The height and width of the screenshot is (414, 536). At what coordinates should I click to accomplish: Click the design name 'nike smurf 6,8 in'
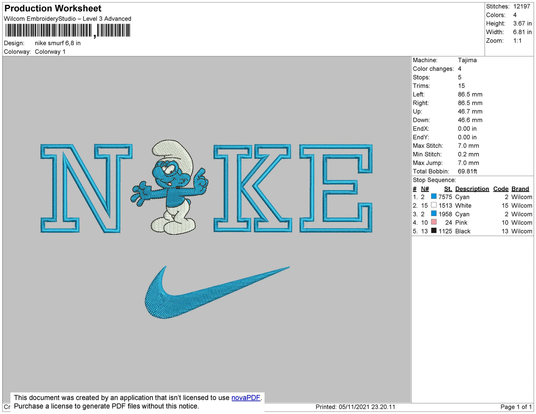click(x=57, y=43)
